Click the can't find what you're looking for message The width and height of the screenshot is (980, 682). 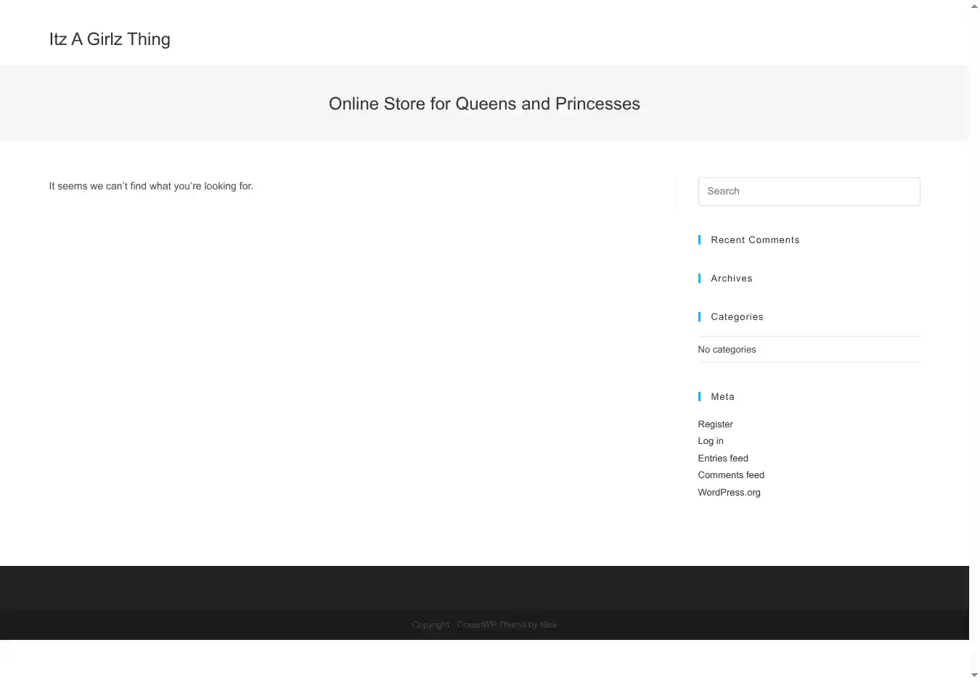click(x=151, y=186)
